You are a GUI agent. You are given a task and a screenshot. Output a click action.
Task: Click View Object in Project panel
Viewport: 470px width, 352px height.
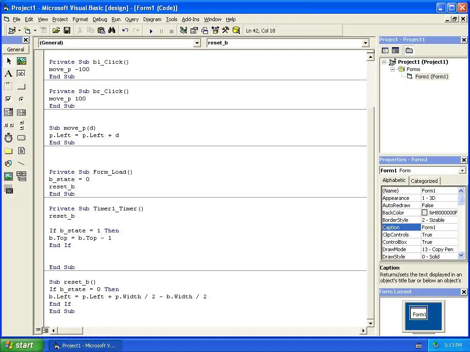pyautogui.click(x=395, y=50)
